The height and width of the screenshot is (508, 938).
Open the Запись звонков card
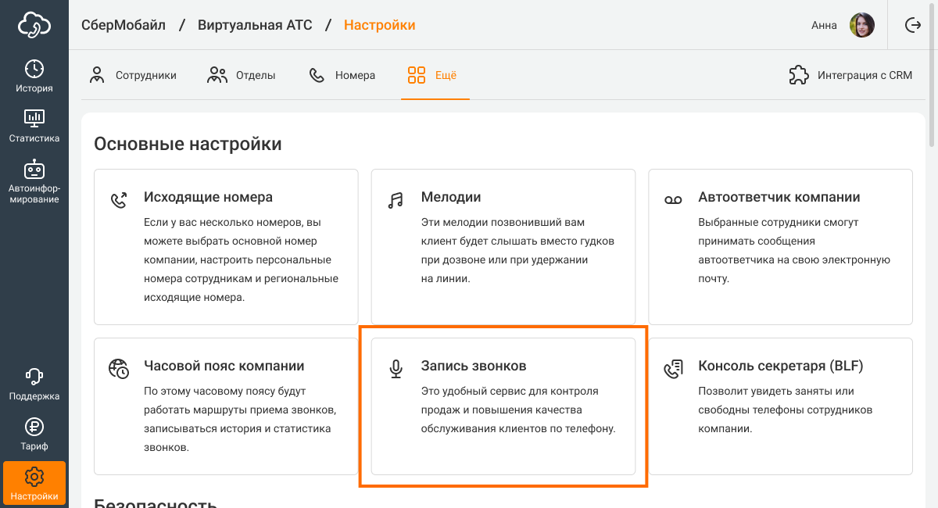503,406
